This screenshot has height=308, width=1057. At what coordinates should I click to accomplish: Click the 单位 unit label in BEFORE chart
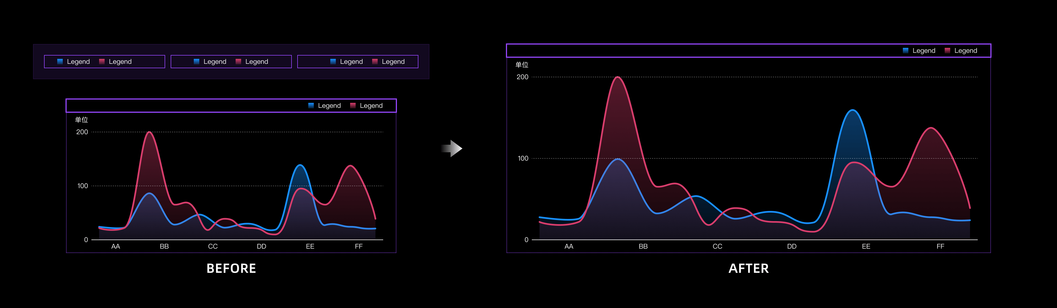[x=81, y=120]
